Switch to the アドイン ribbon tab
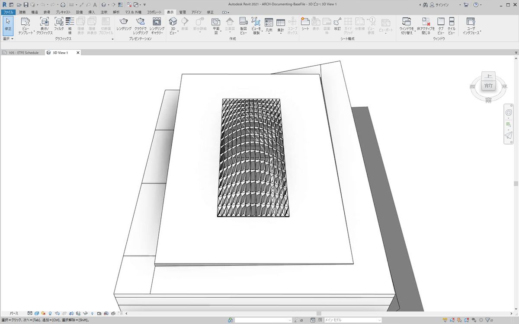This screenshot has width=519, height=324. coord(196,12)
